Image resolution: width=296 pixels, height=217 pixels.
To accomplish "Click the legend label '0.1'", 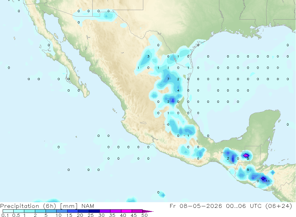I will pos(5,215).
